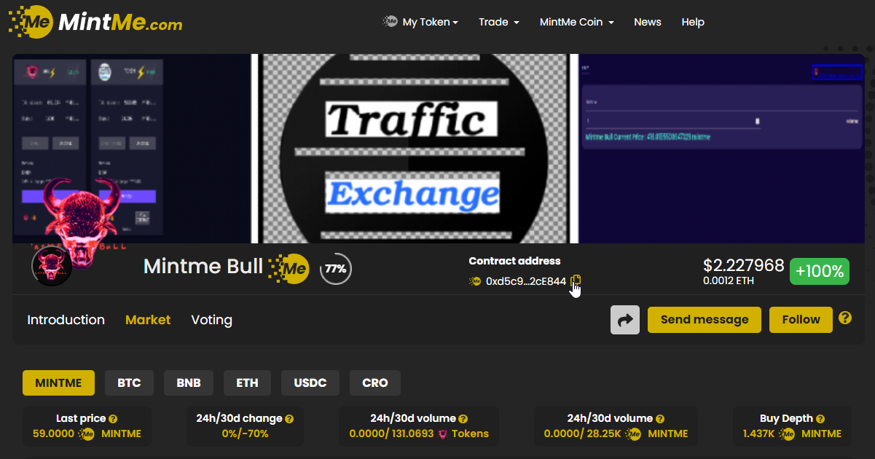Click the help question mark beside Follow
875x459 pixels.
click(845, 318)
